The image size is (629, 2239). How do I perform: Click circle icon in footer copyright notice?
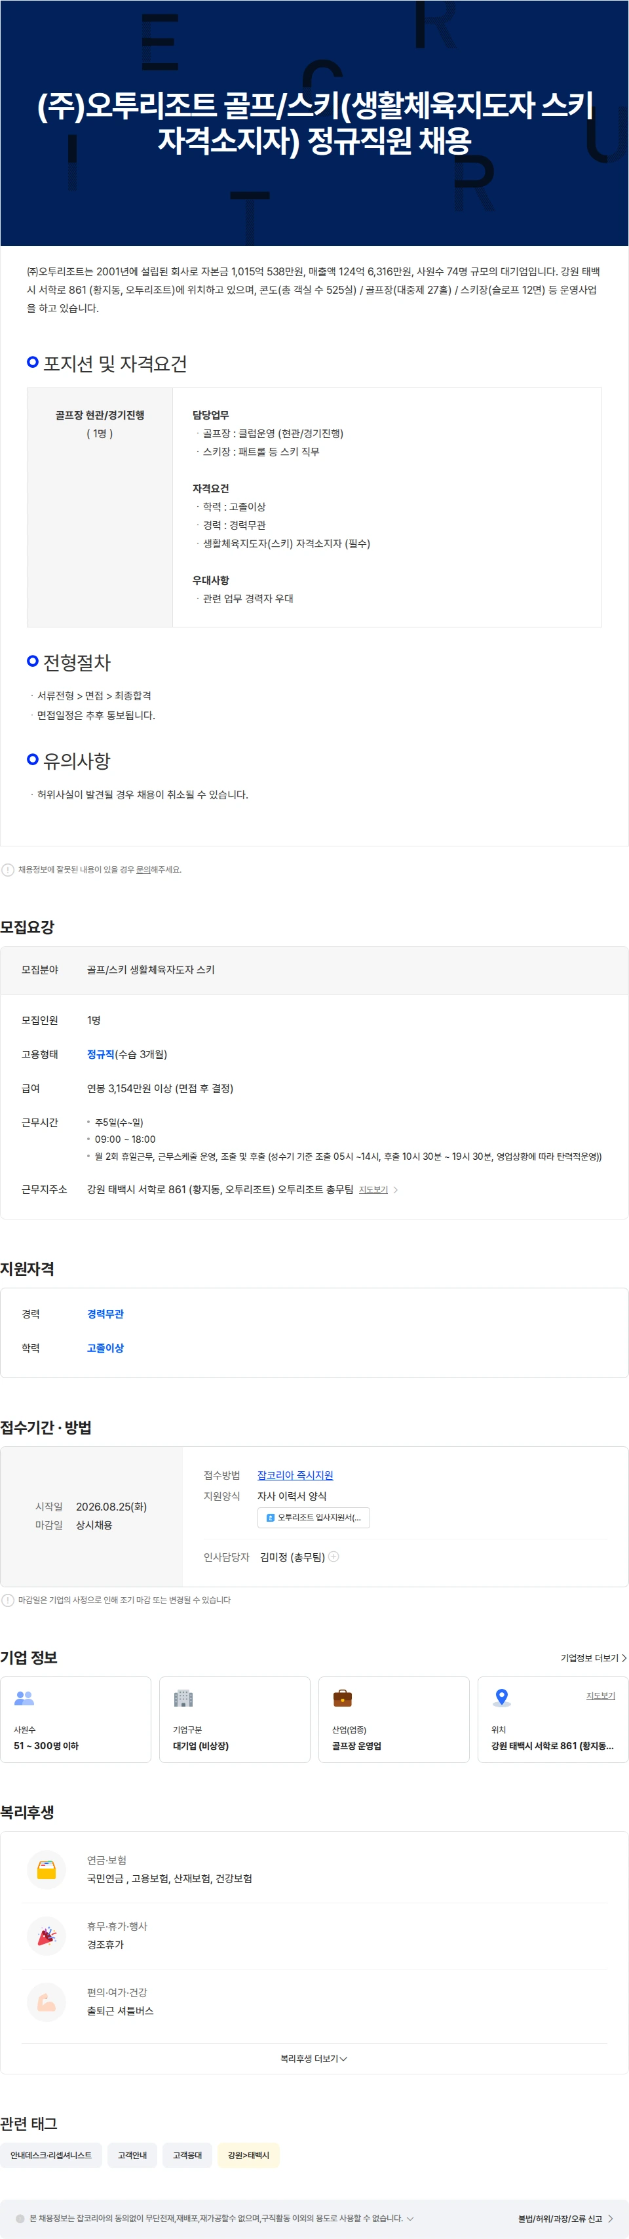[x=20, y=2218]
